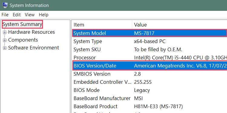Open the File menu
Image resolution: width=227 pixels, height=113 pixels.
[x=5, y=15]
